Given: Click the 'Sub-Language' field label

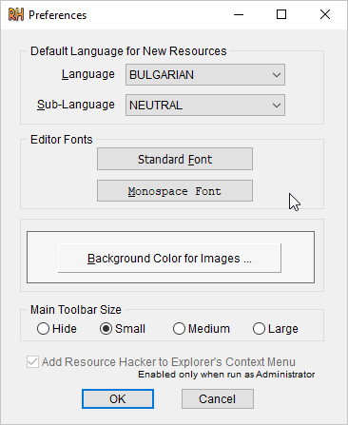Looking at the screenshot, I should [x=76, y=105].
